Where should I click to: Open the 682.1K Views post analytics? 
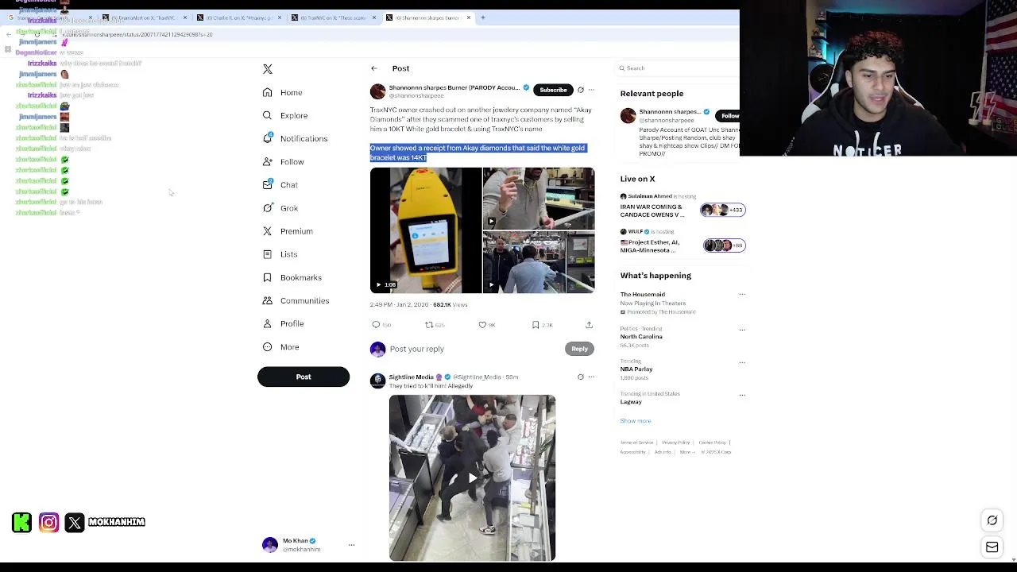(x=450, y=305)
